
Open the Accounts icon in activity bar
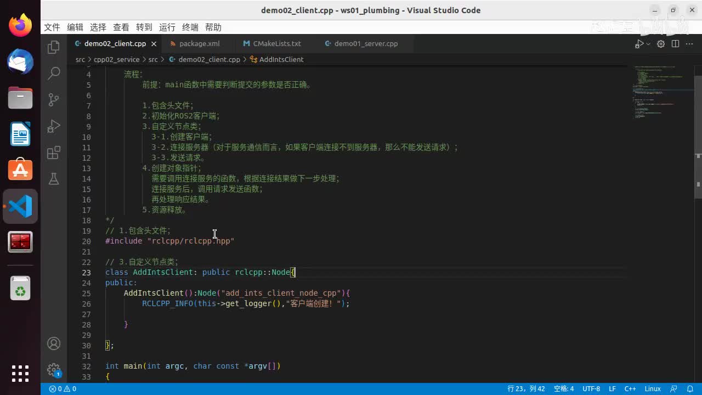[x=54, y=343]
